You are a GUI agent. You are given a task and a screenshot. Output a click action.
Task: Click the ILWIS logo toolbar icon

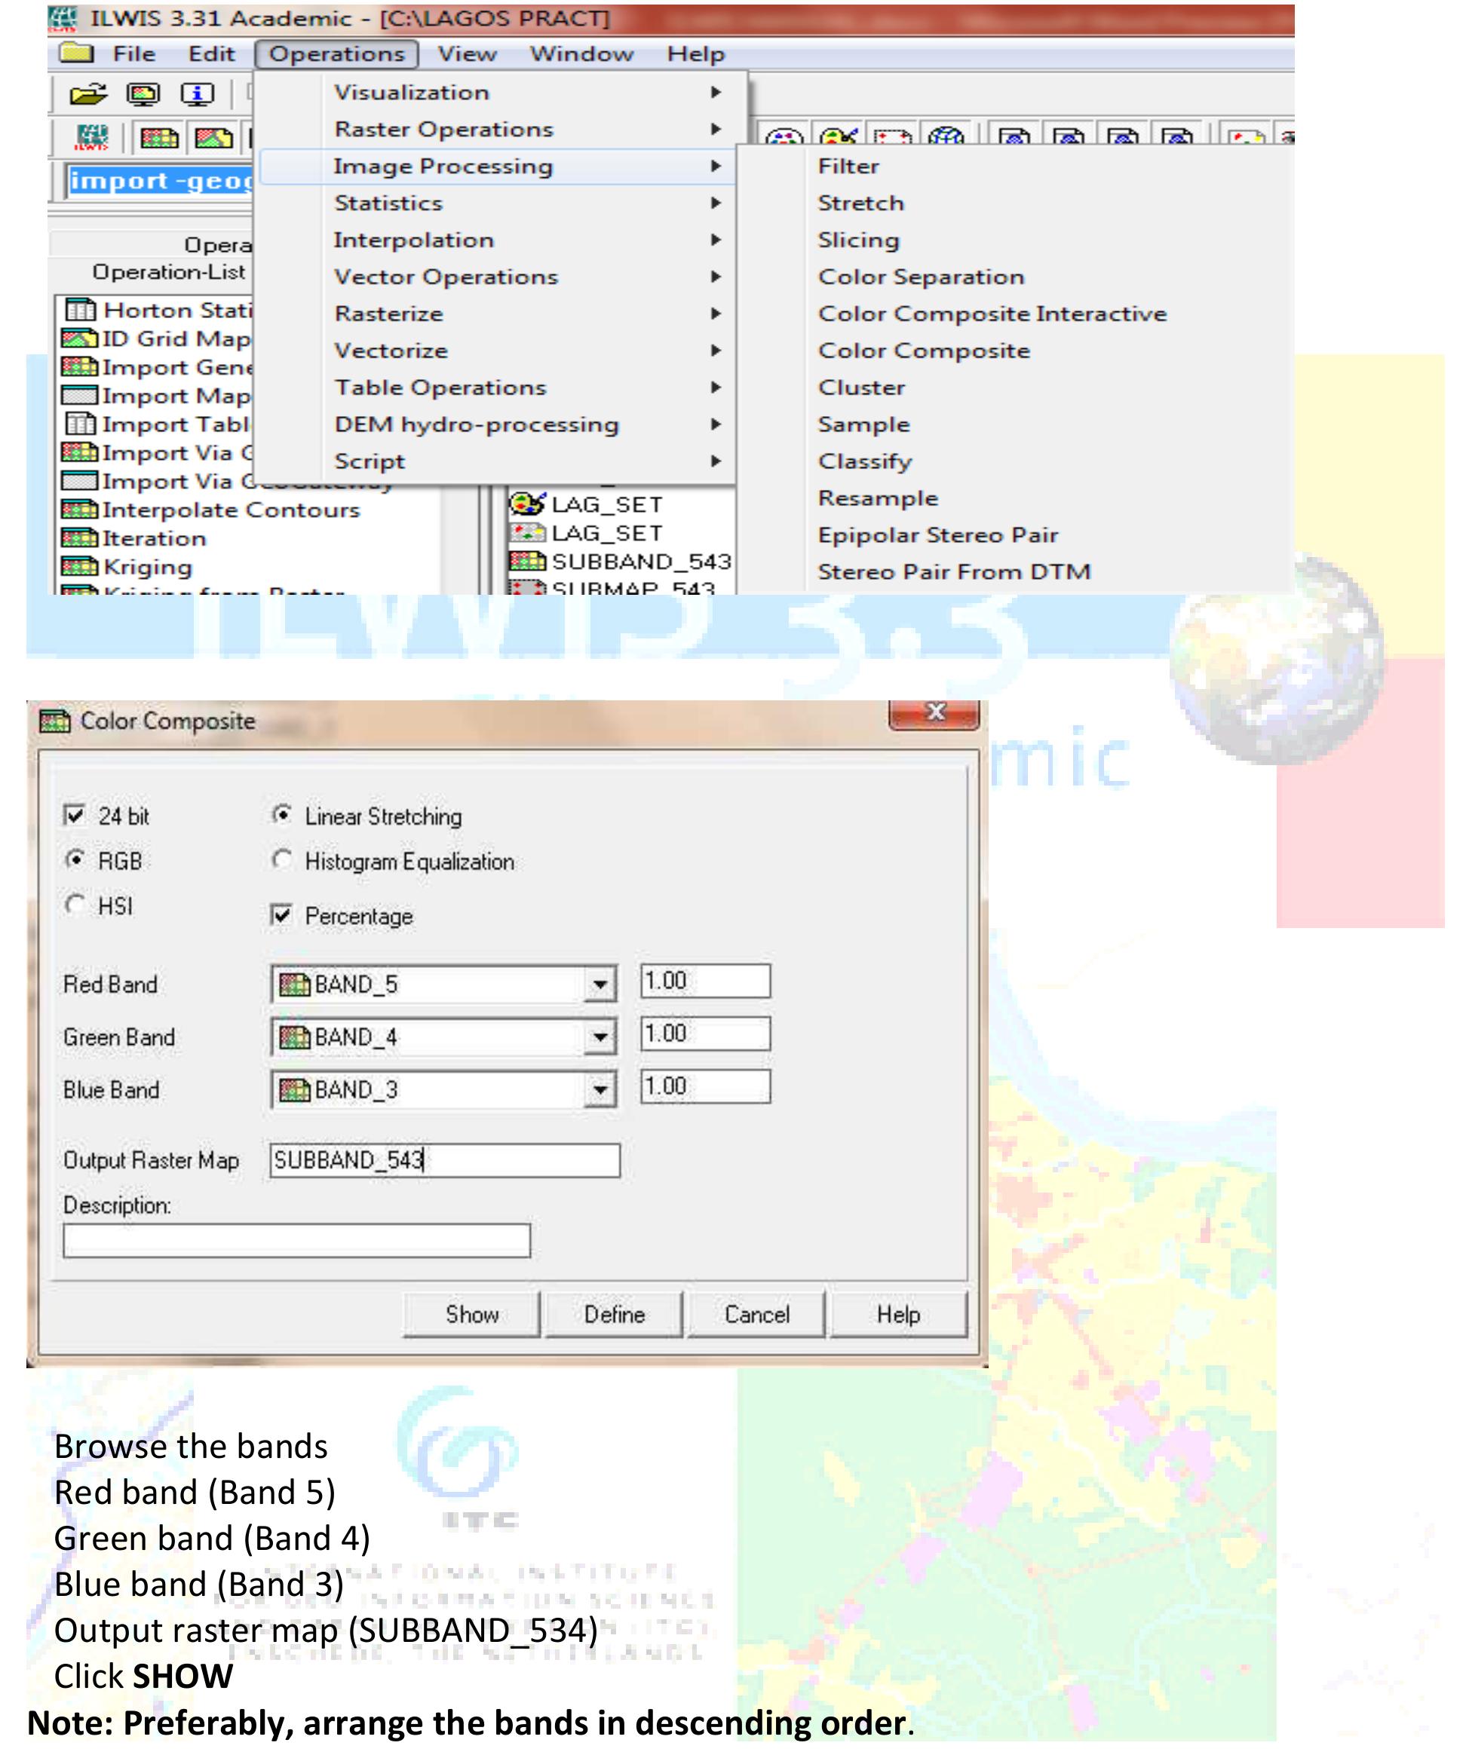[91, 136]
